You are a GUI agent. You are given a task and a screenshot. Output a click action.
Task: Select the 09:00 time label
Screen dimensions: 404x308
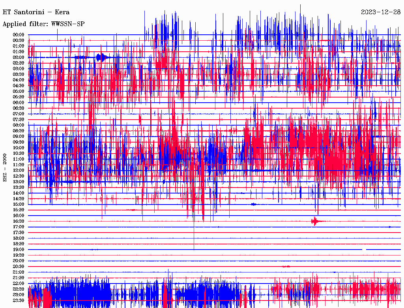click(x=19, y=137)
